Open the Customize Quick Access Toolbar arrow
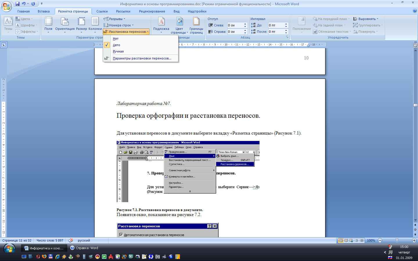Viewport: 418px width, 261px height. pyautogui.click(x=42, y=4)
